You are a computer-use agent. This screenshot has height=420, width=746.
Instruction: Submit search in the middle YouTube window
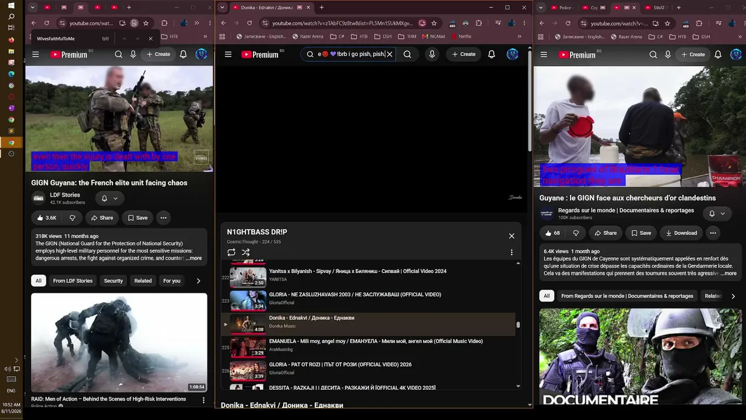click(x=407, y=54)
